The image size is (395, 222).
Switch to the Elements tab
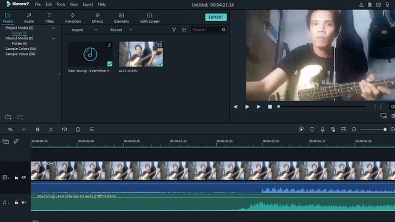[122, 18]
